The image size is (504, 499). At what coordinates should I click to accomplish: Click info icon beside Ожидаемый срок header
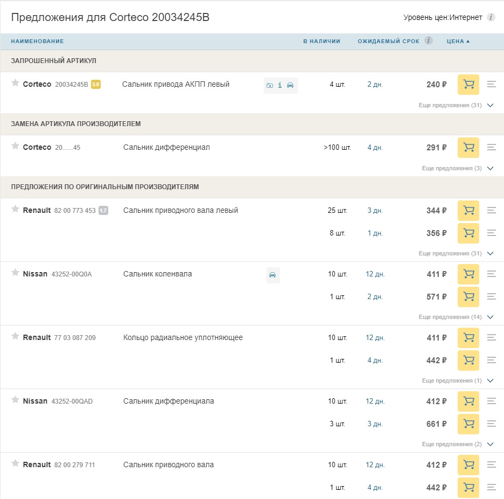428,41
